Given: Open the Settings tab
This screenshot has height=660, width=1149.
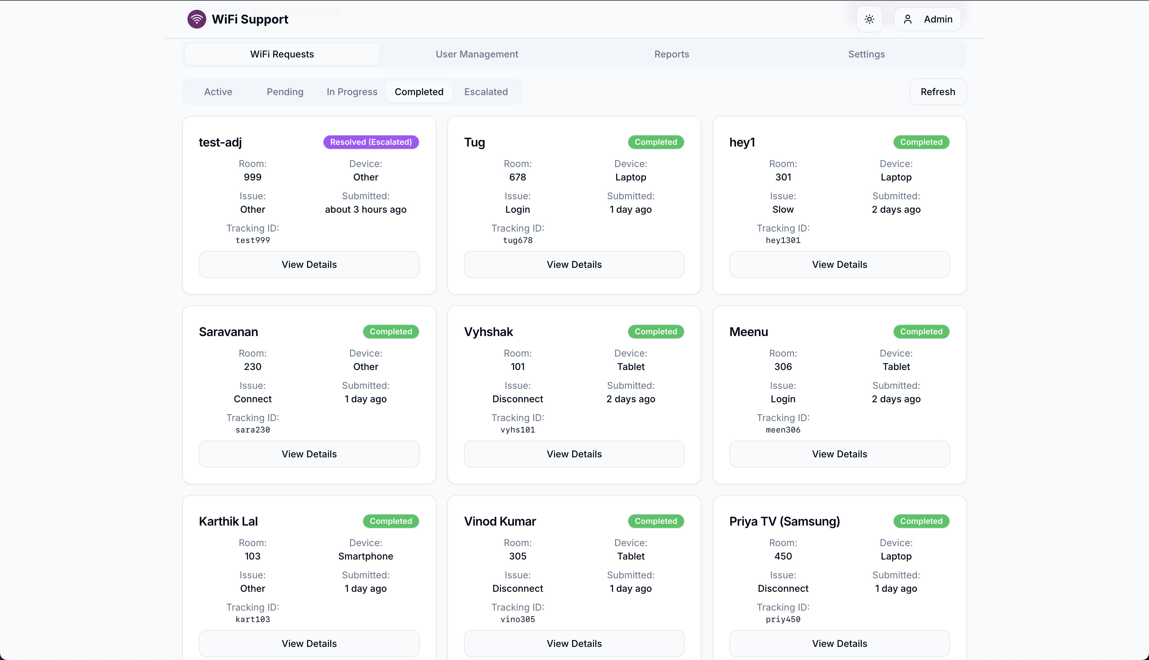Looking at the screenshot, I should coord(866,54).
